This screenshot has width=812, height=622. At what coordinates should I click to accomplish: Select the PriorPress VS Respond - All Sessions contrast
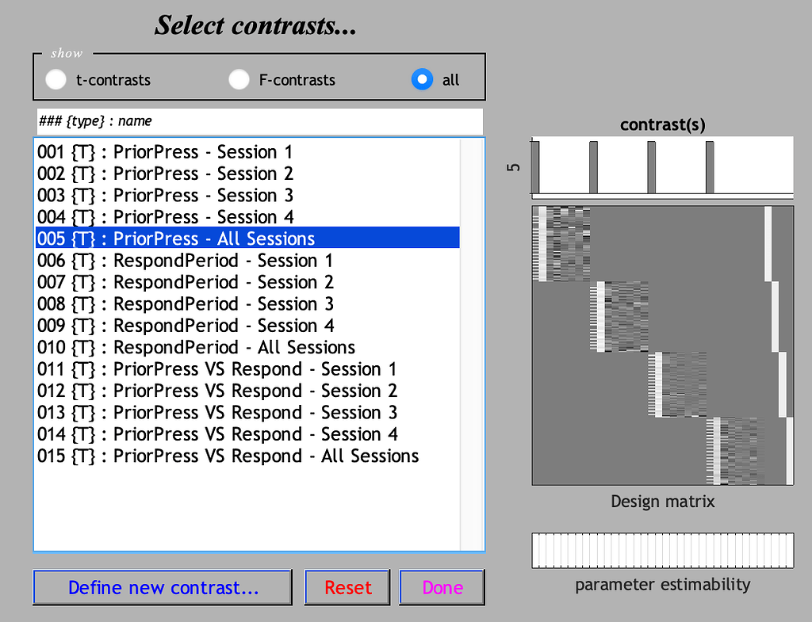tap(238, 456)
